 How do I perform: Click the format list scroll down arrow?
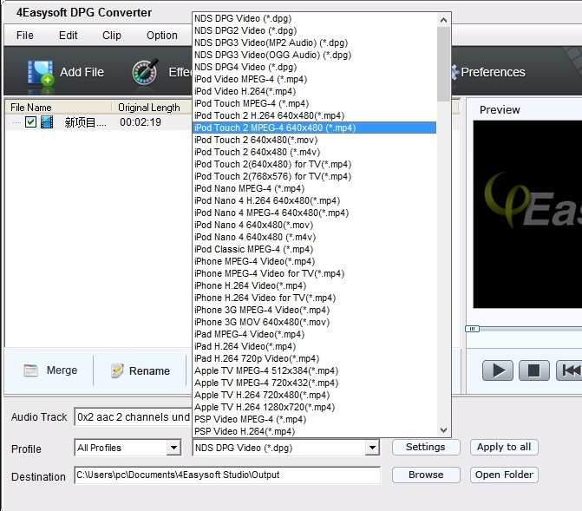443,430
